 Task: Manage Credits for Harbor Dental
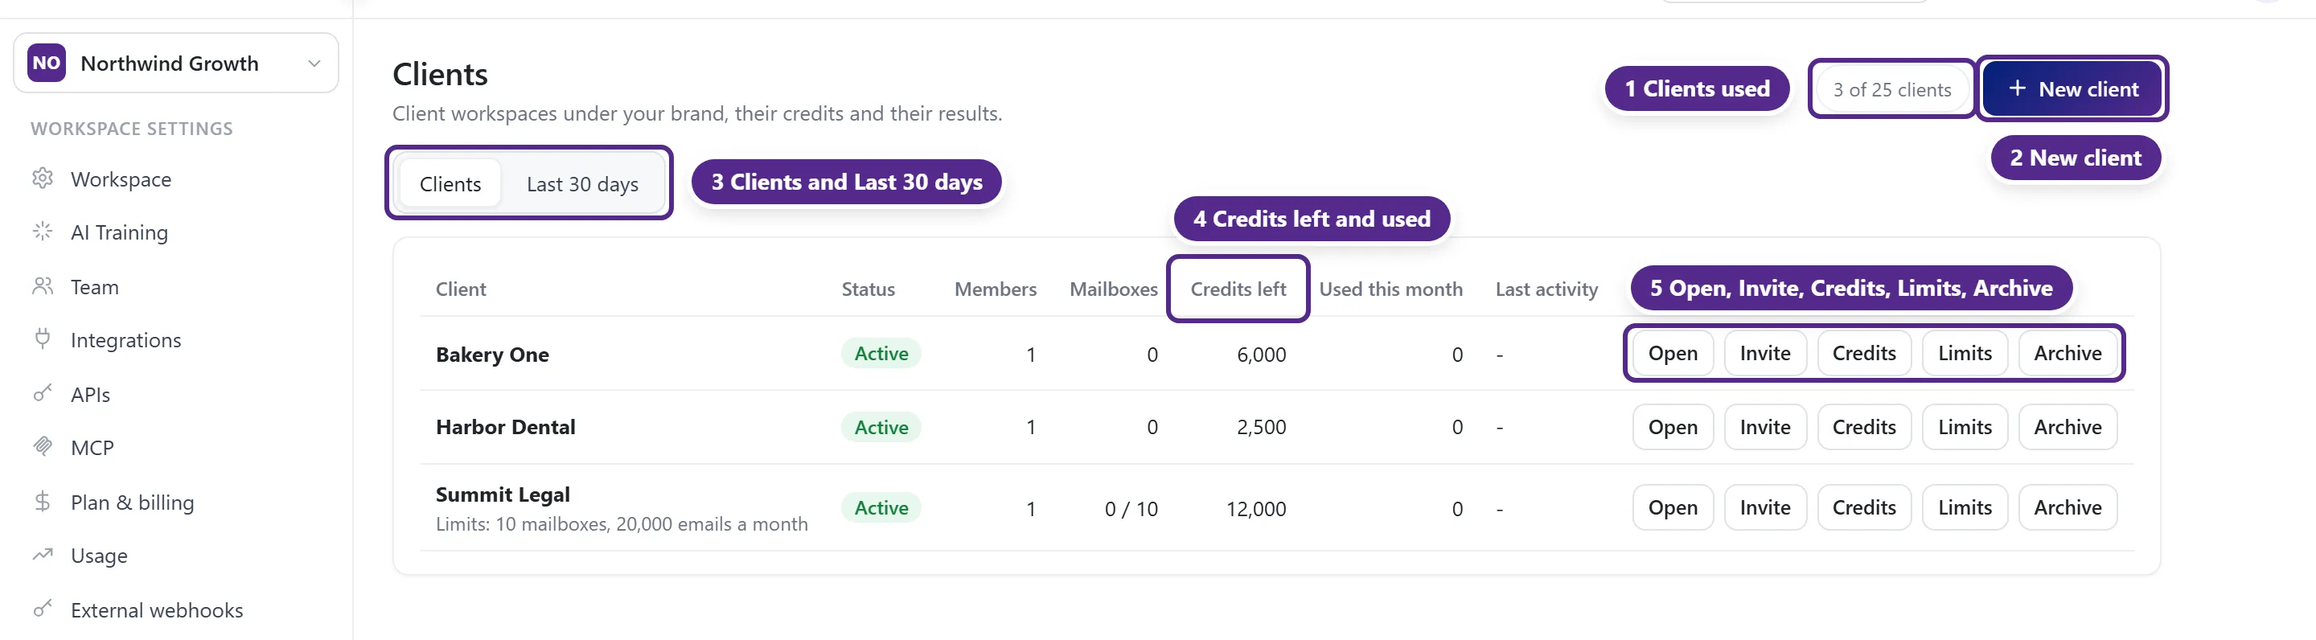[x=1864, y=426]
